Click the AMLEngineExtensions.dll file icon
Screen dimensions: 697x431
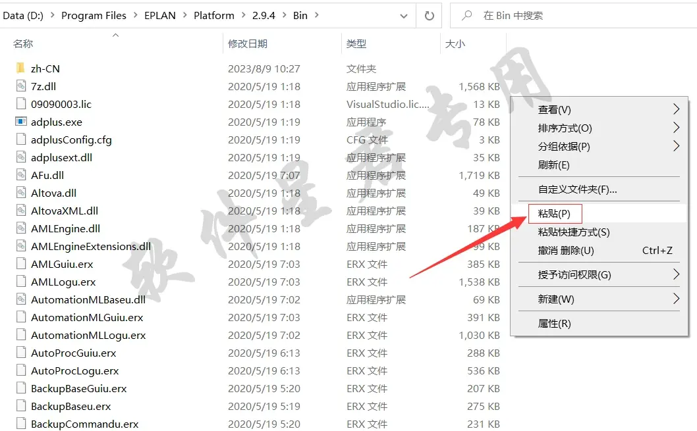(x=20, y=246)
